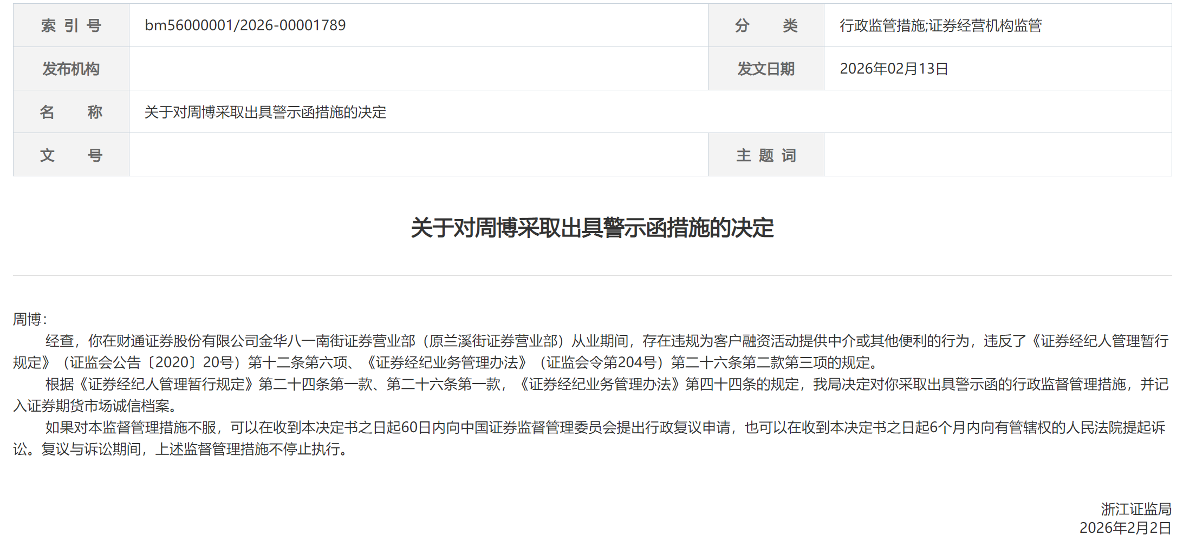1183x542 pixels.
Task: Select the date 2026年02月13日
Action: [x=894, y=69]
